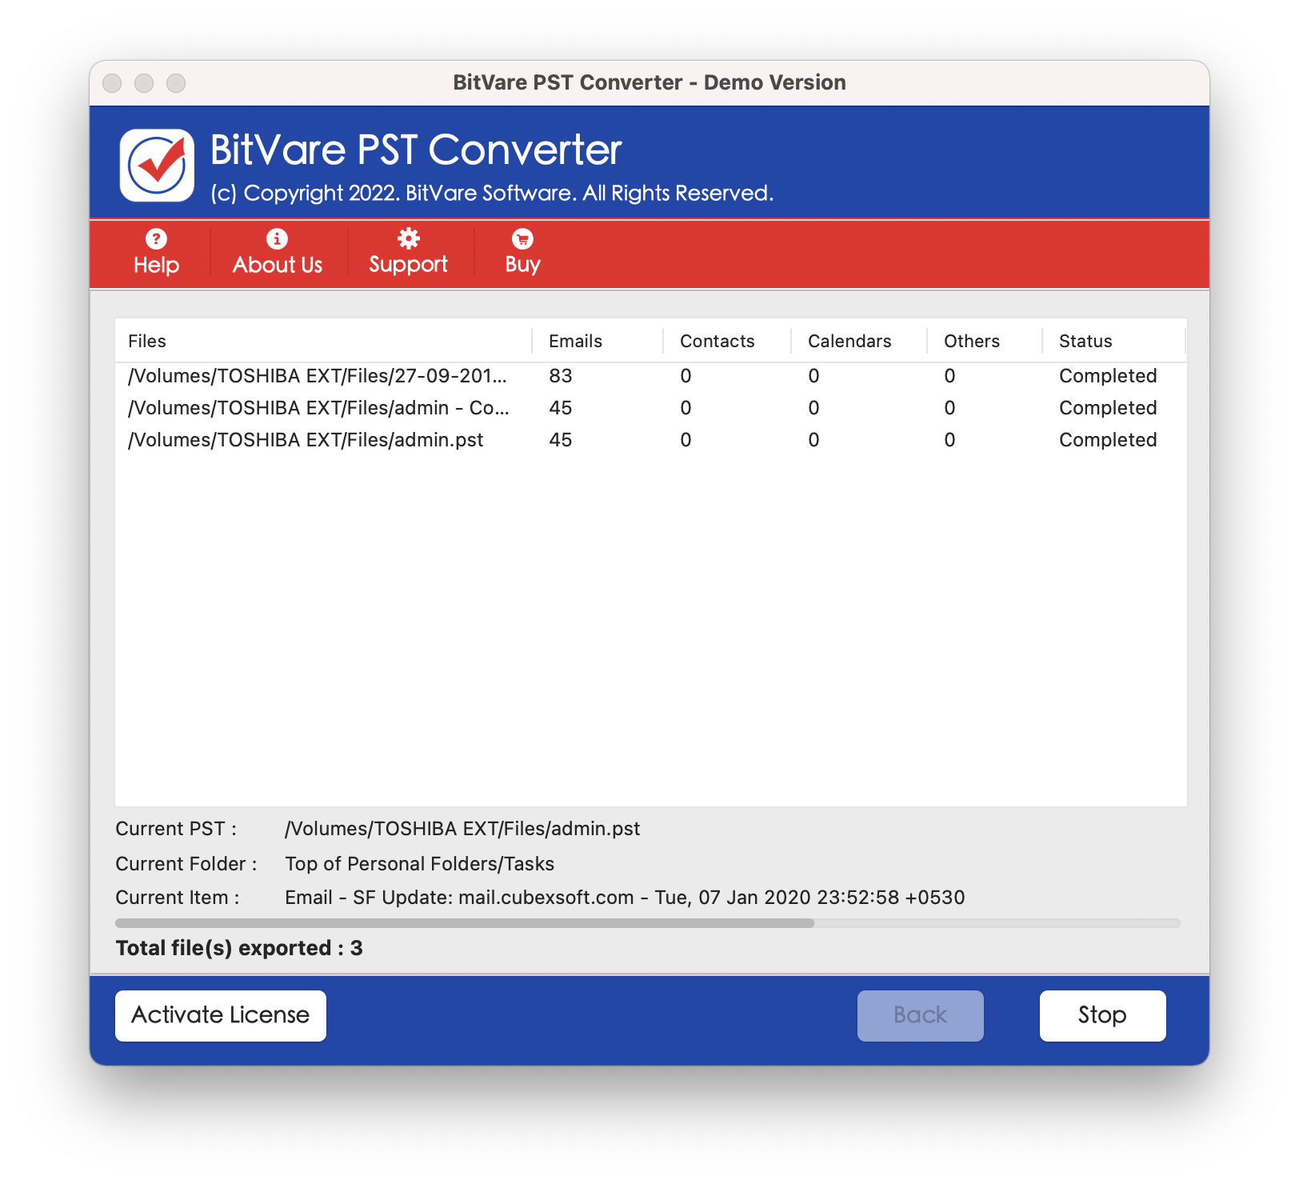Click the About Us info icon
The width and height of the screenshot is (1299, 1184).
click(x=276, y=238)
